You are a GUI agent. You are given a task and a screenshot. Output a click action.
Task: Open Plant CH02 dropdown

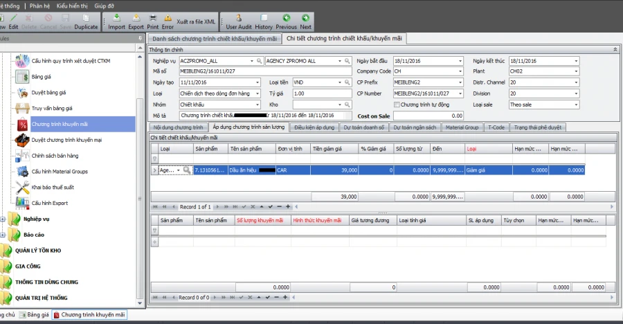coord(576,71)
